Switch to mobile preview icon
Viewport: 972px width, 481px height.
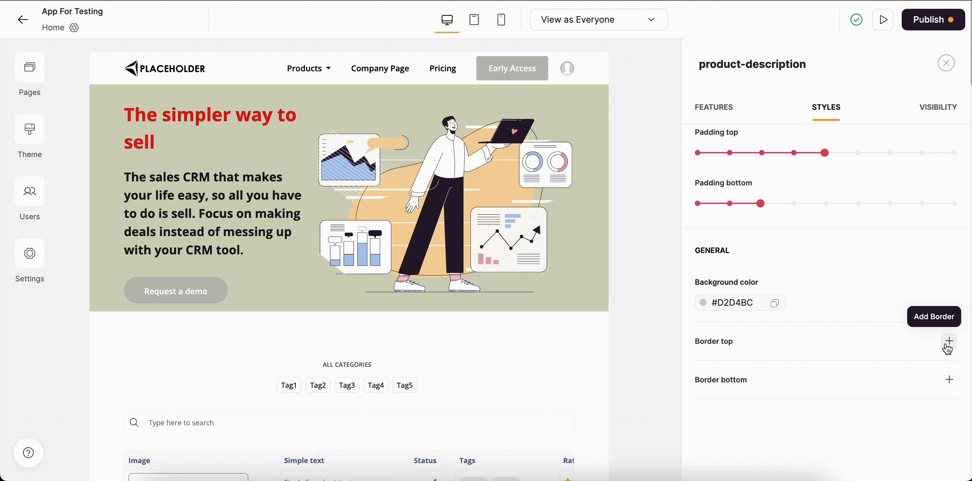coord(501,20)
